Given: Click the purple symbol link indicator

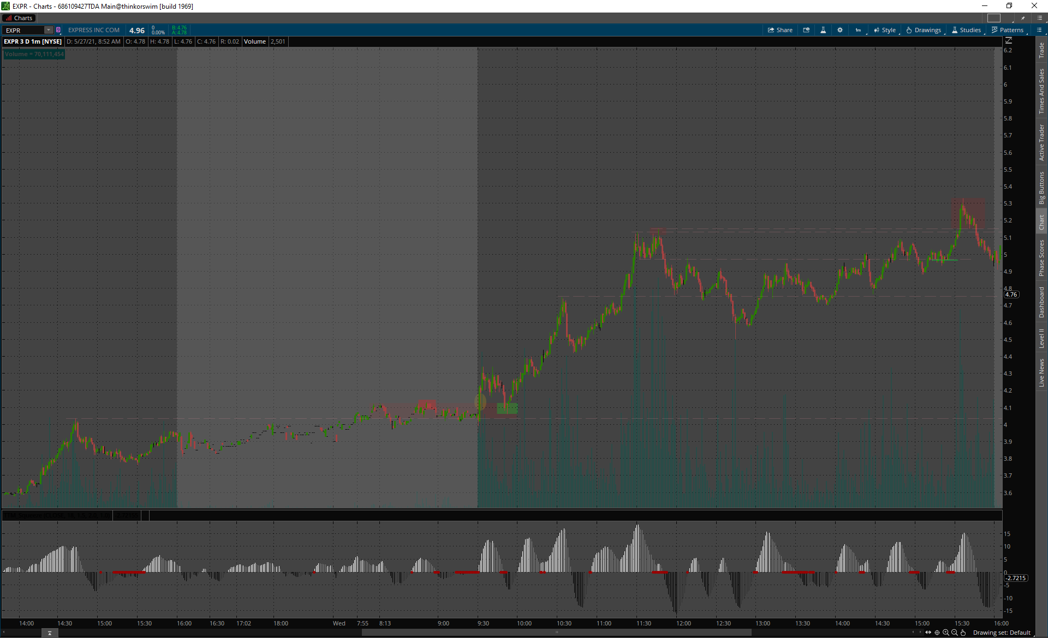Looking at the screenshot, I should click(x=58, y=30).
